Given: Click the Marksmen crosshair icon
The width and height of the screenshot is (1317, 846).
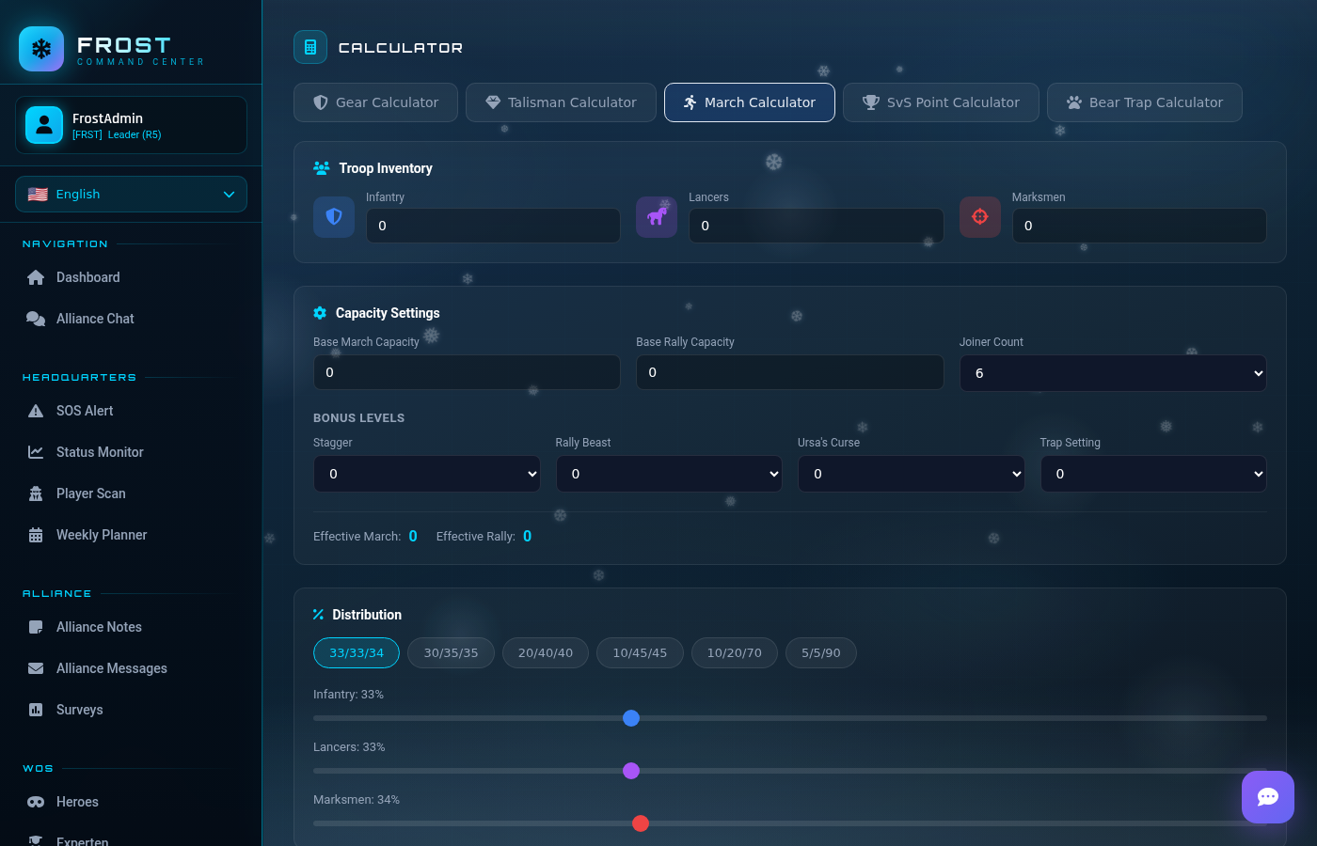Looking at the screenshot, I should tap(979, 217).
